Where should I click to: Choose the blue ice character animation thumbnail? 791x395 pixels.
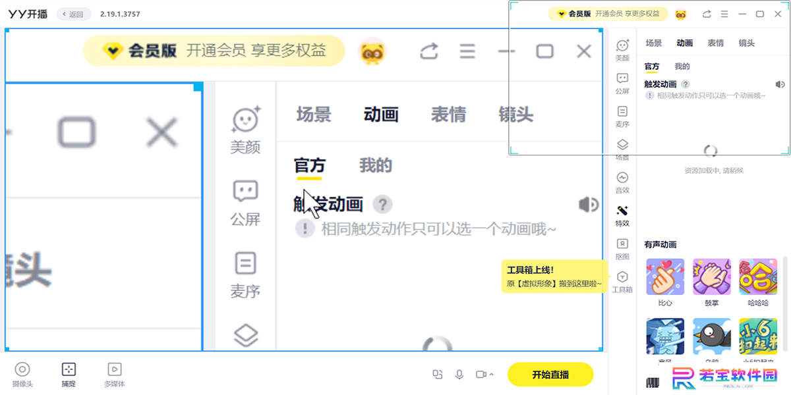click(665, 336)
